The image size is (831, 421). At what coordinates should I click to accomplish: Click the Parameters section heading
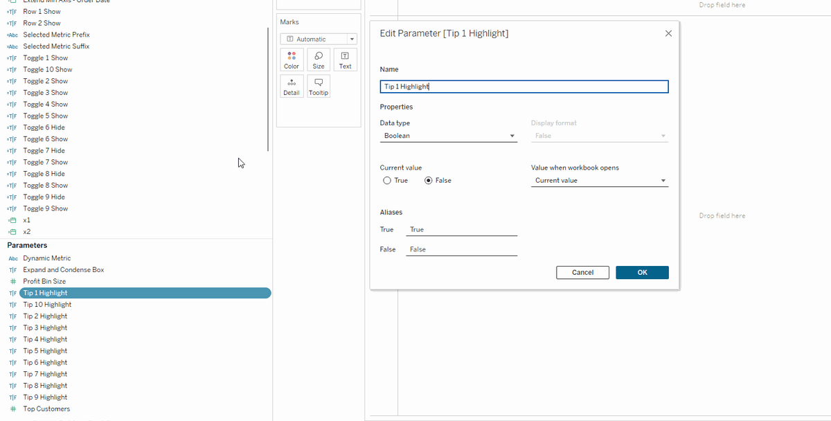(27, 246)
